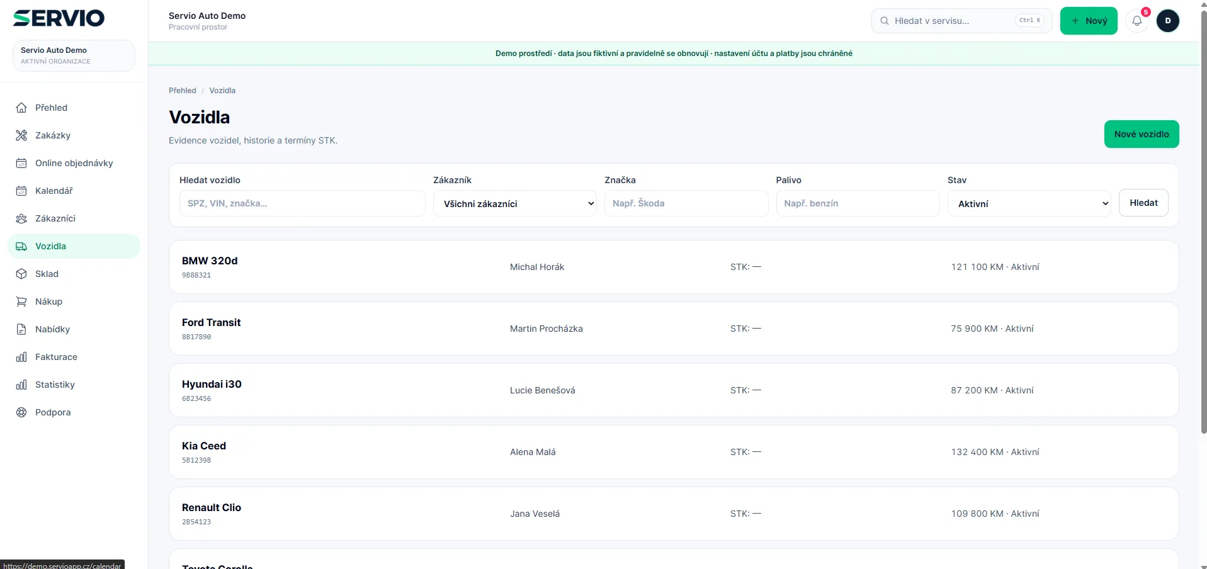Open Přehled via its home icon

point(21,108)
